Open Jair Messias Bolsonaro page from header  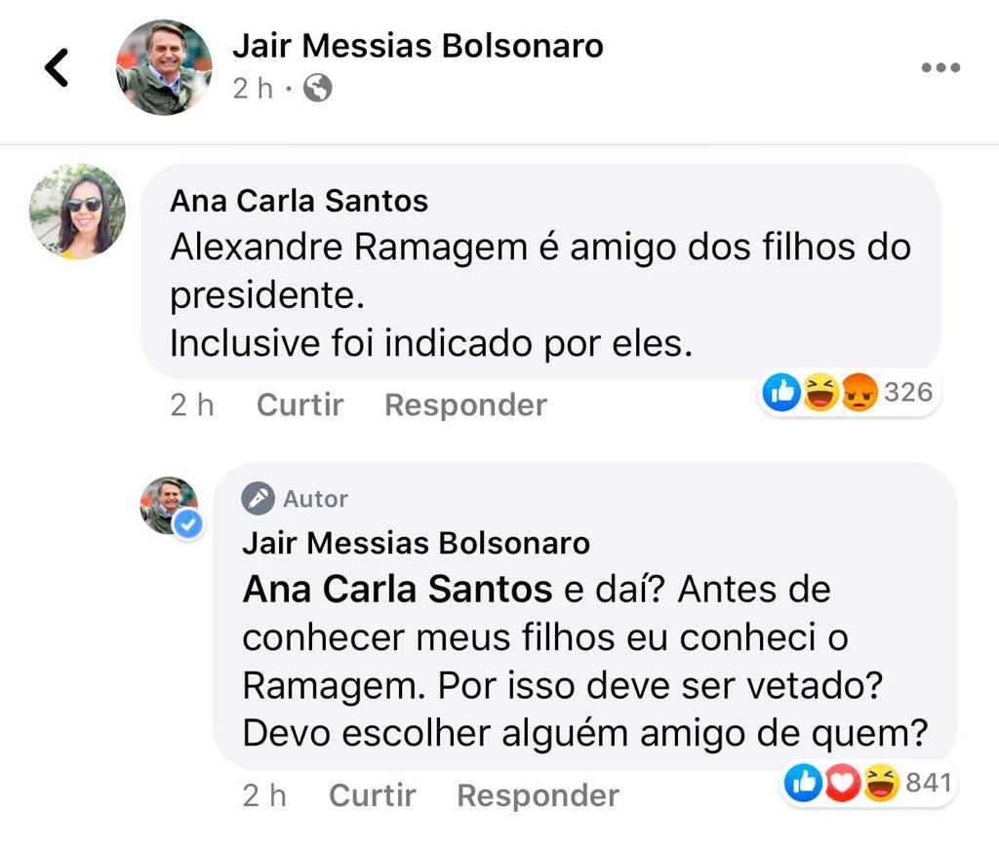(x=418, y=46)
